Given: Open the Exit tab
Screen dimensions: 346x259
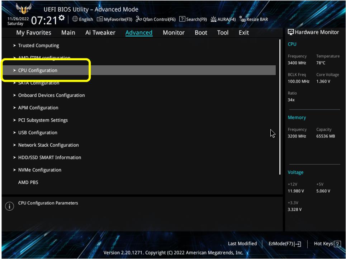Looking at the screenshot, I should (243, 33).
